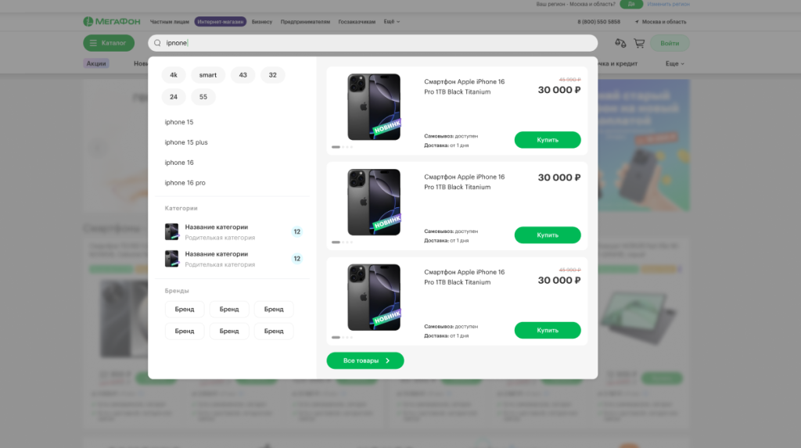
Task: Click the magnifier icon in search bar
Action: (x=157, y=43)
